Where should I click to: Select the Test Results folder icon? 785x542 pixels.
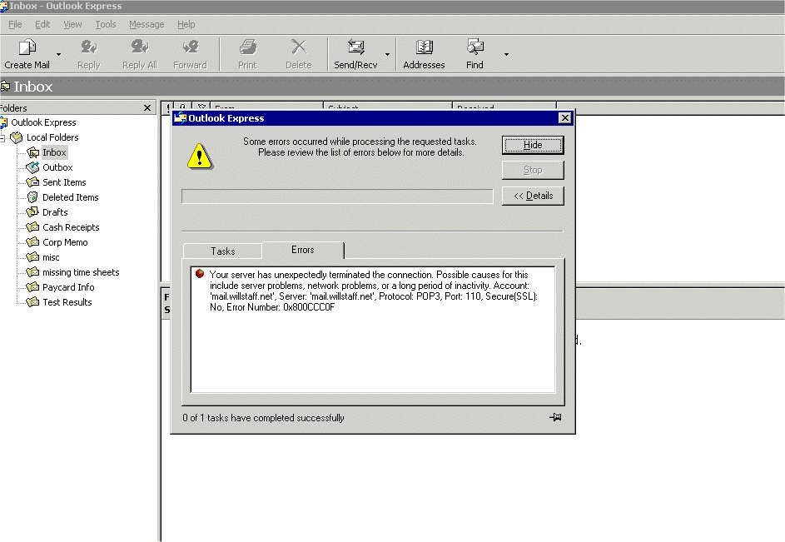33,302
